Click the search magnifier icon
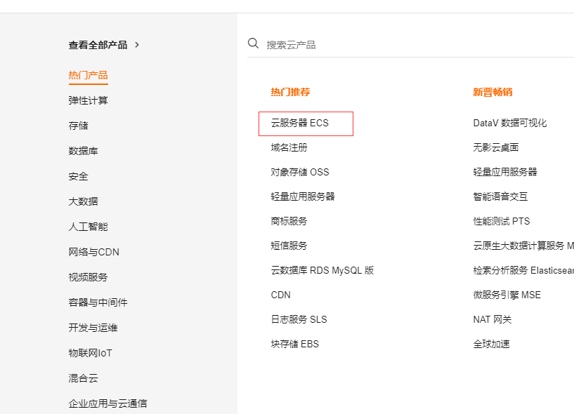Image resolution: width=574 pixels, height=414 pixels. point(254,44)
